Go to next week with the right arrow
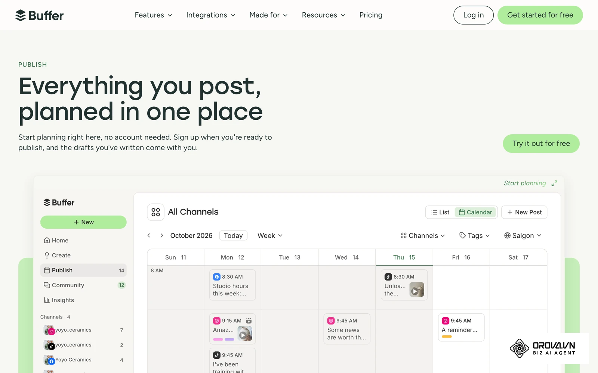The height and width of the screenshot is (373, 598). tap(162, 235)
